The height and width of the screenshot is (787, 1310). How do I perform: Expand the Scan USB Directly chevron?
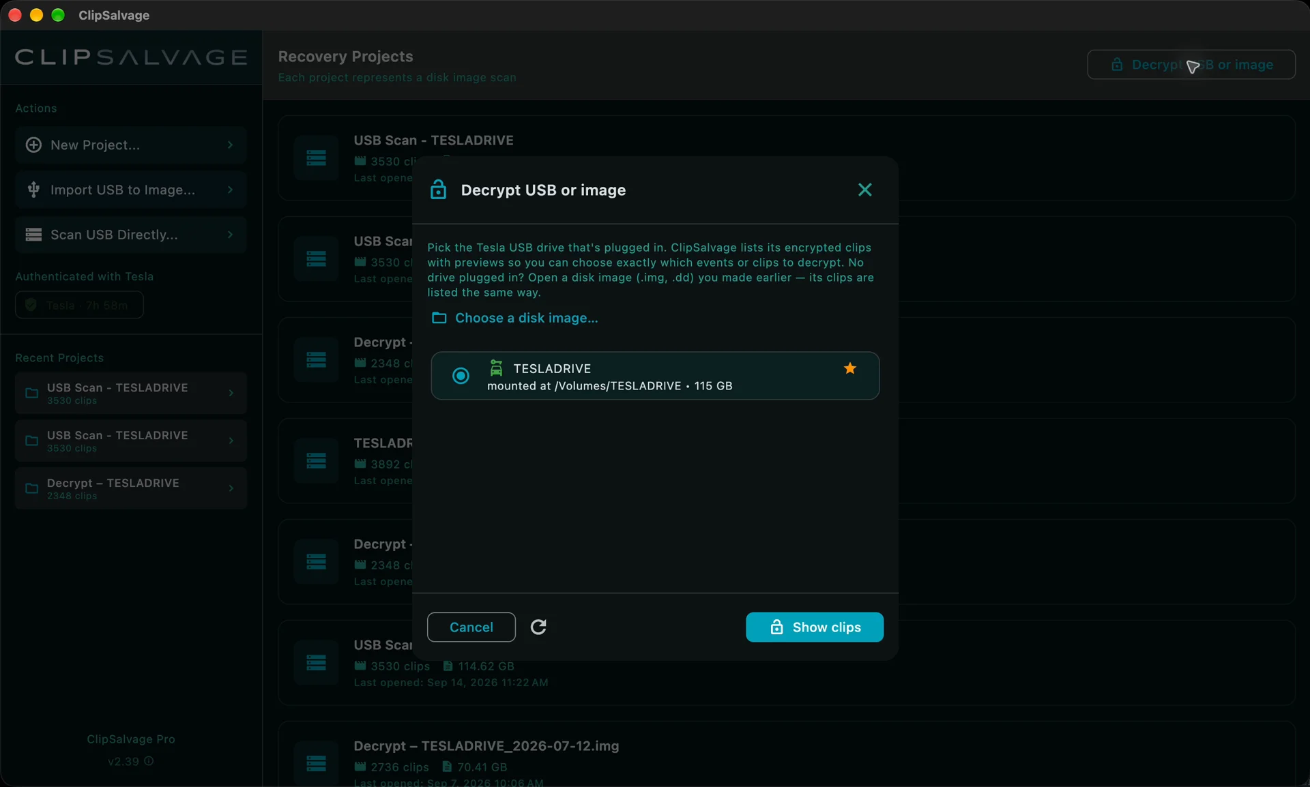coord(231,235)
